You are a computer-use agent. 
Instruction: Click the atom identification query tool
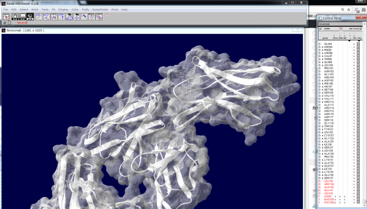[x=61, y=17]
